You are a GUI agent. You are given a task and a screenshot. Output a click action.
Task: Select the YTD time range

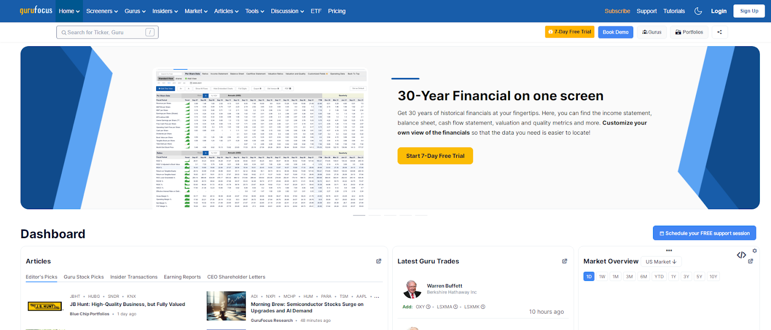point(659,277)
